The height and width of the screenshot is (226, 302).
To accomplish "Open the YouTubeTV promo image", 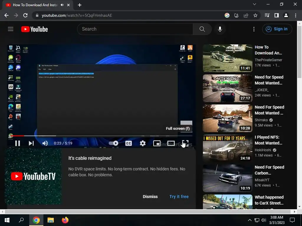I will click(33, 176).
